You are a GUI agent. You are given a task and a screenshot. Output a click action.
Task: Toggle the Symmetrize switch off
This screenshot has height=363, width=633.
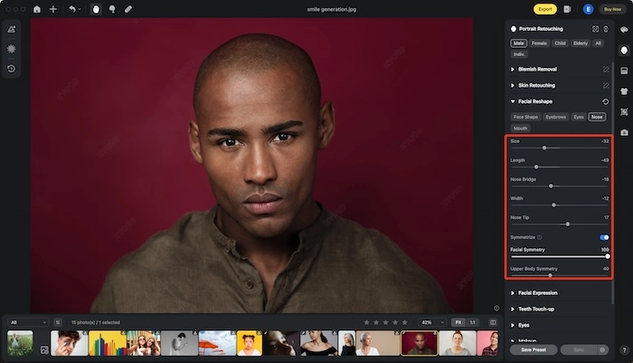tap(603, 237)
